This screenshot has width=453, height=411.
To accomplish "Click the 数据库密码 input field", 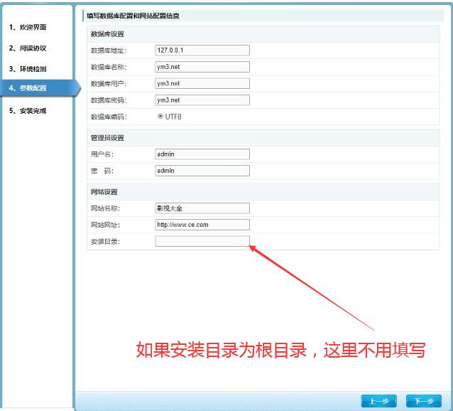I will [x=202, y=100].
